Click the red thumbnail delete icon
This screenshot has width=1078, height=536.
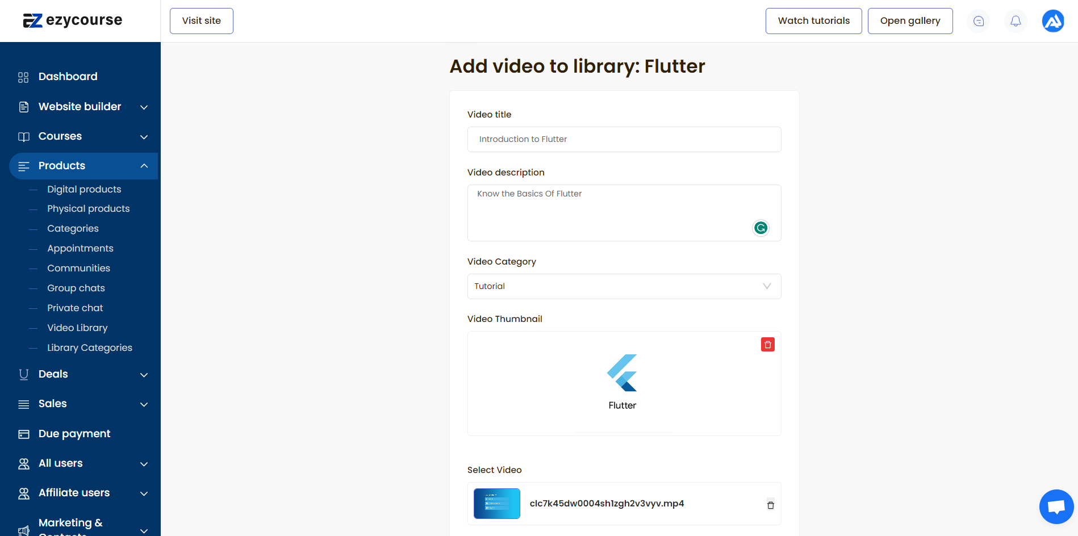pyautogui.click(x=767, y=345)
